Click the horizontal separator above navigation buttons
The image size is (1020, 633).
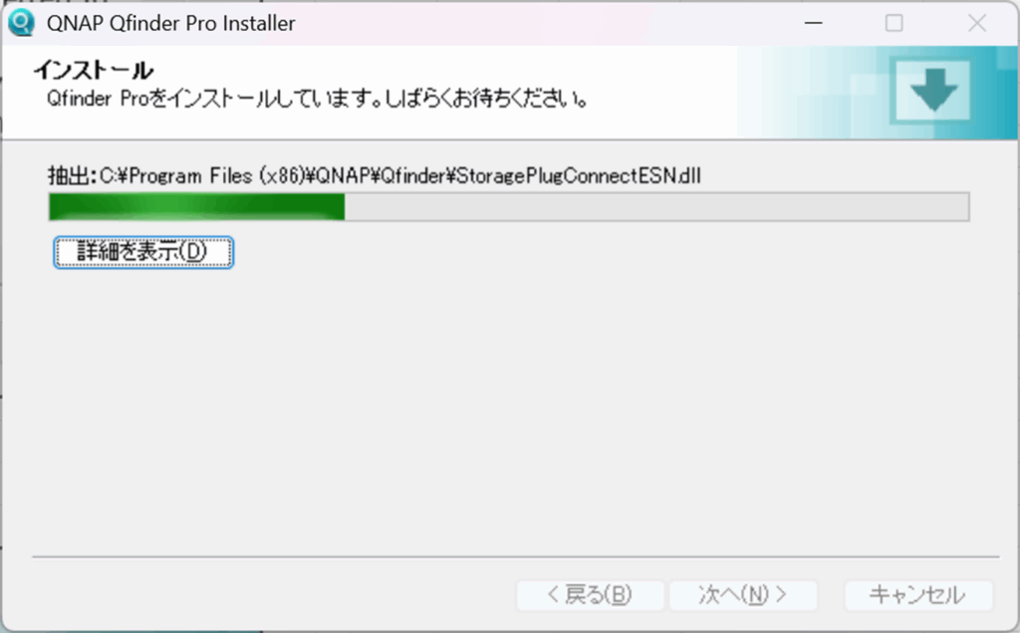515,557
